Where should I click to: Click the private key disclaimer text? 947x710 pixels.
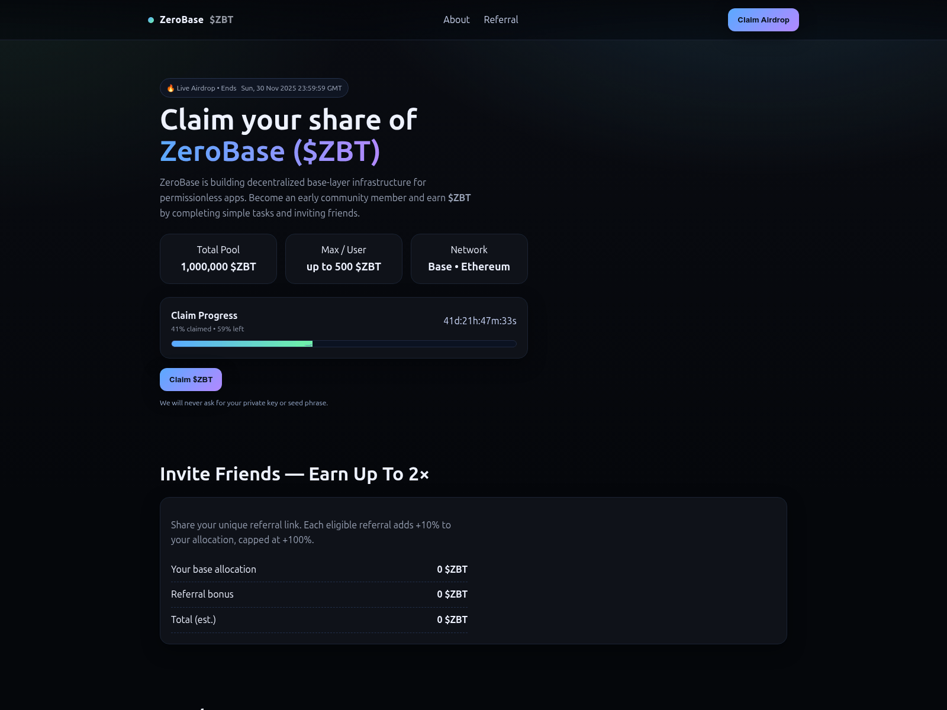(x=243, y=403)
